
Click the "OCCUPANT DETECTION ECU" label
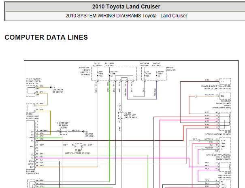[x=224, y=102]
